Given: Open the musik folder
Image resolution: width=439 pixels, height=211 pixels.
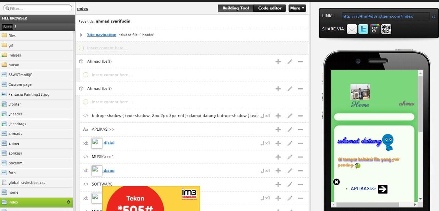Looking at the screenshot, I should coord(36,65).
